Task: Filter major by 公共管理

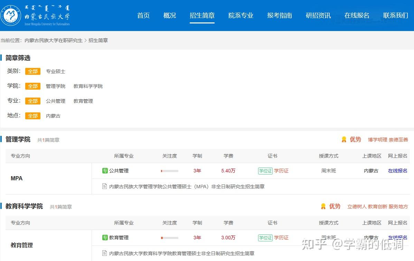Action: tap(55, 101)
